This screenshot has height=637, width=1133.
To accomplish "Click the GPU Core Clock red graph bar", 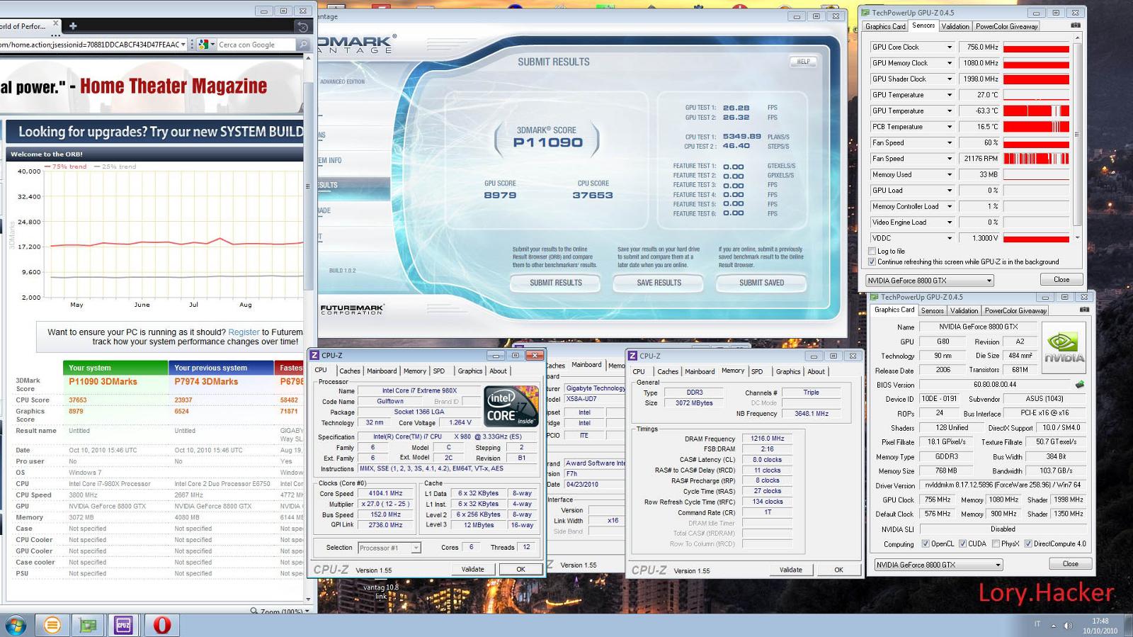I will (1036, 47).
